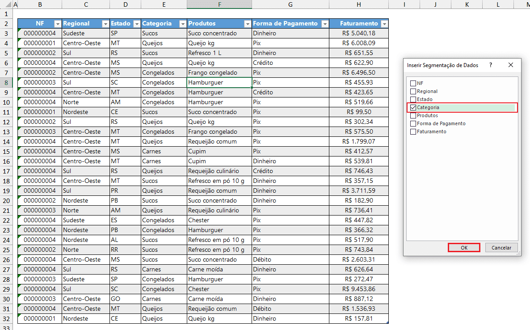Enable the Produtos checkbox

tap(413, 115)
